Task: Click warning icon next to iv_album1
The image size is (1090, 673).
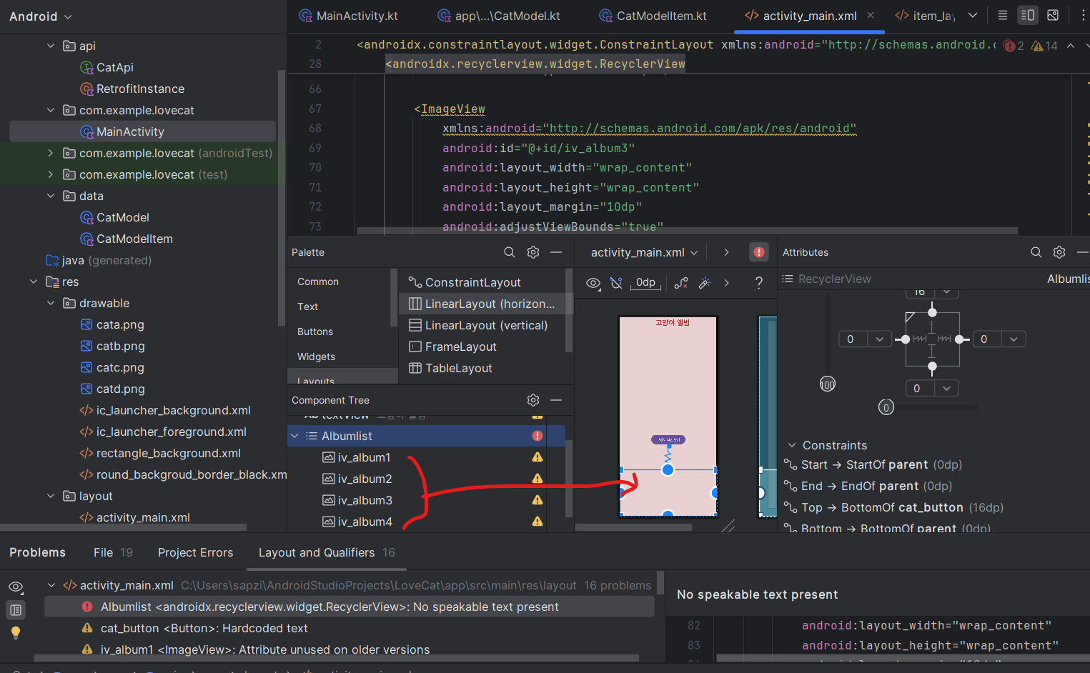Action: pyautogui.click(x=537, y=457)
